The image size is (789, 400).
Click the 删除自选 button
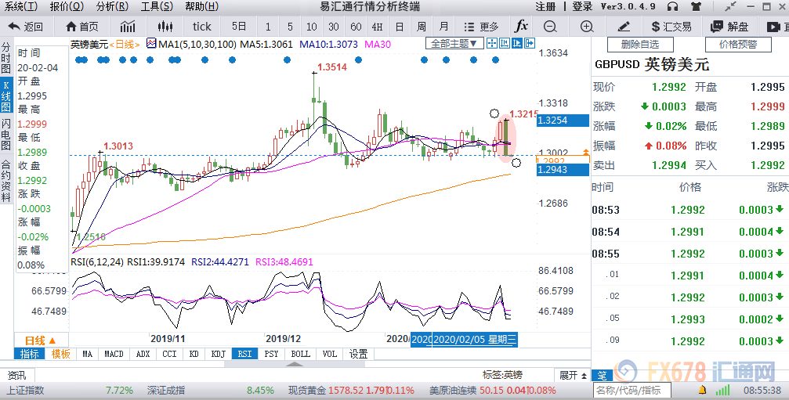point(639,44)
